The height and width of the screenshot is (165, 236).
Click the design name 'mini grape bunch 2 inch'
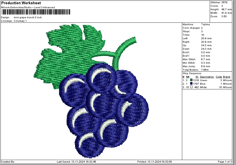(x=28, y=17)
